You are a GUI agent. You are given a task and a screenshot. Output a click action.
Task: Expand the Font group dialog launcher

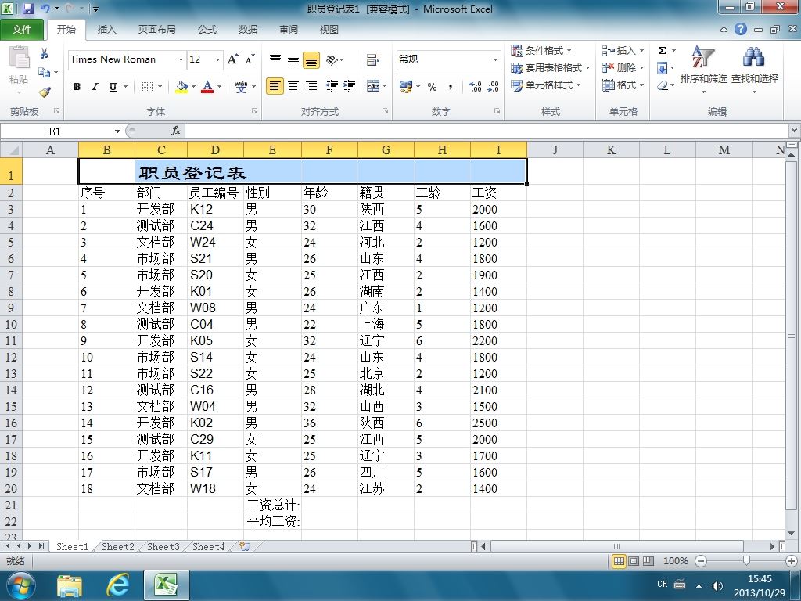pyautogui.click(x=254, y=111)
